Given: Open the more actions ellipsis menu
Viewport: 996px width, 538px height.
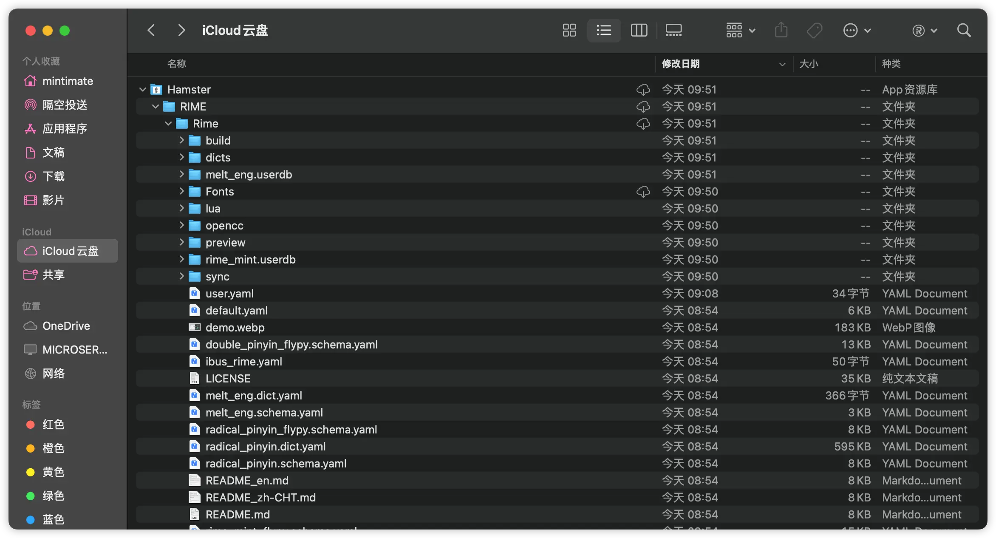Looking at the screenshot, I should point(857,30).
